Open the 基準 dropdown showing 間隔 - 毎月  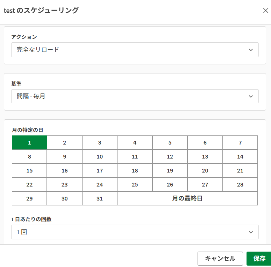click(x=135, y=96)
